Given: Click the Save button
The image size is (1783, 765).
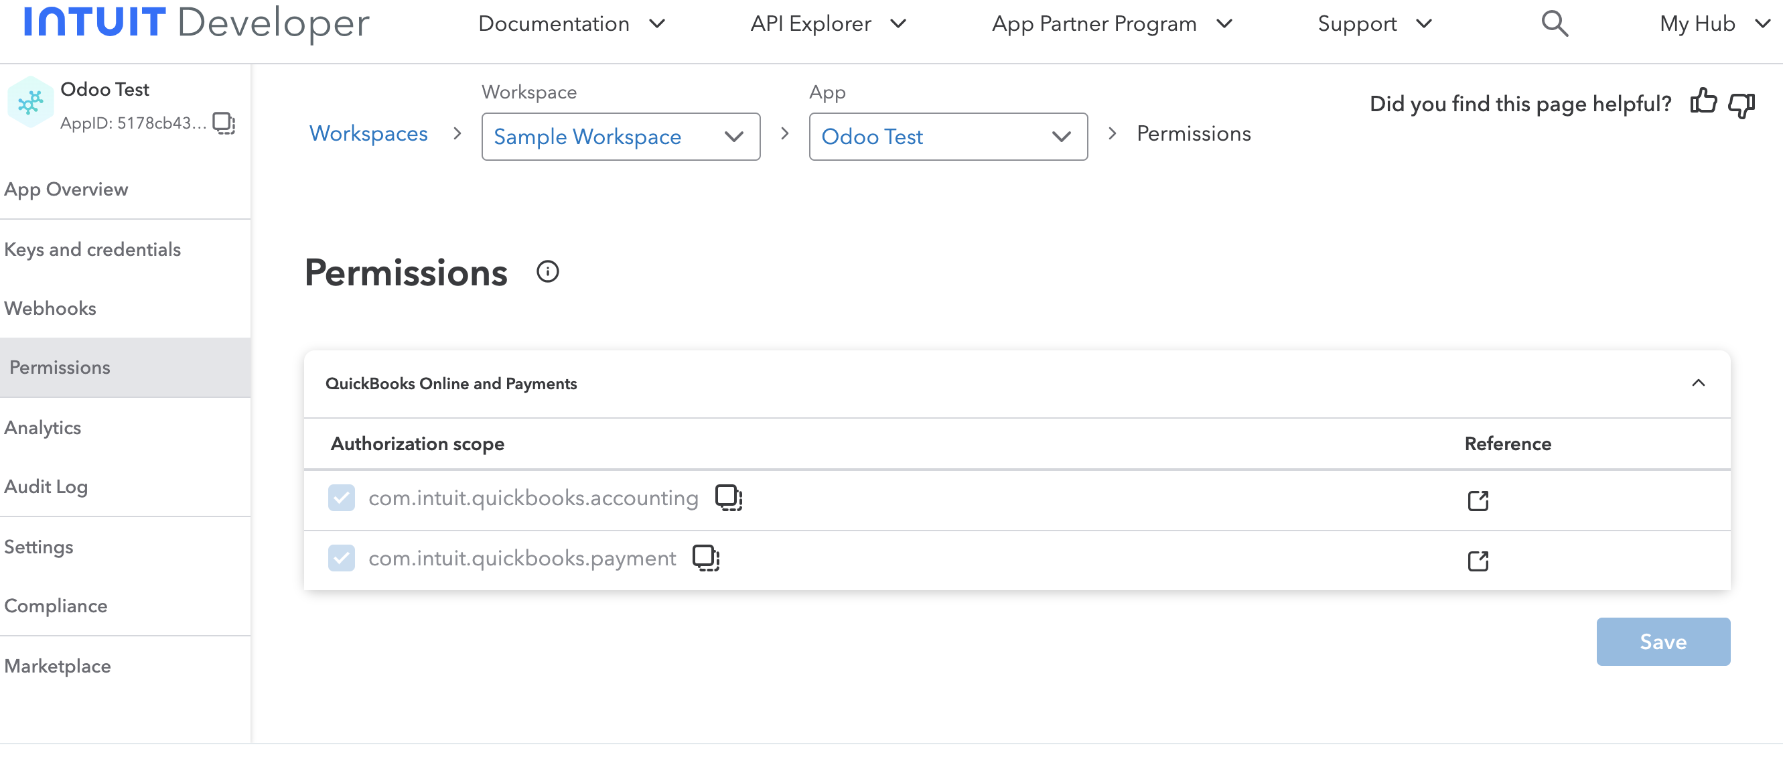Looking at the screenshot, I should coord(1663,641).
